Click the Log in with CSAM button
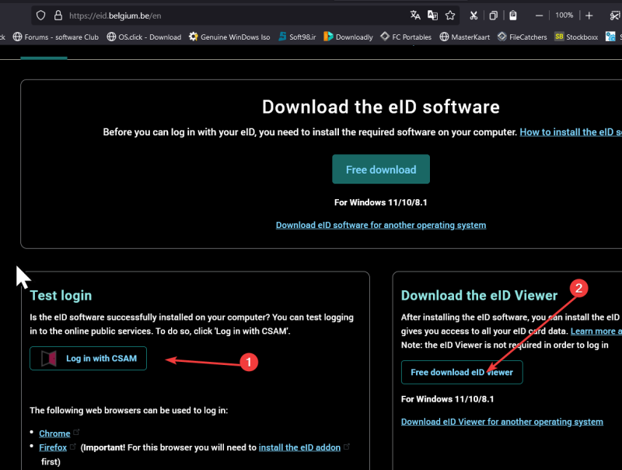This screenshot has width=622, height=470. (x=88, y=358)
